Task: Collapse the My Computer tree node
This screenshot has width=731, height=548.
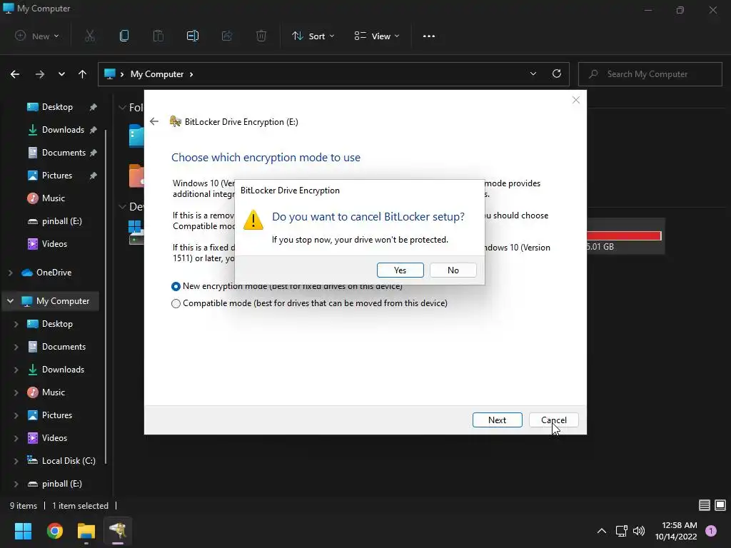Action: 10,301
